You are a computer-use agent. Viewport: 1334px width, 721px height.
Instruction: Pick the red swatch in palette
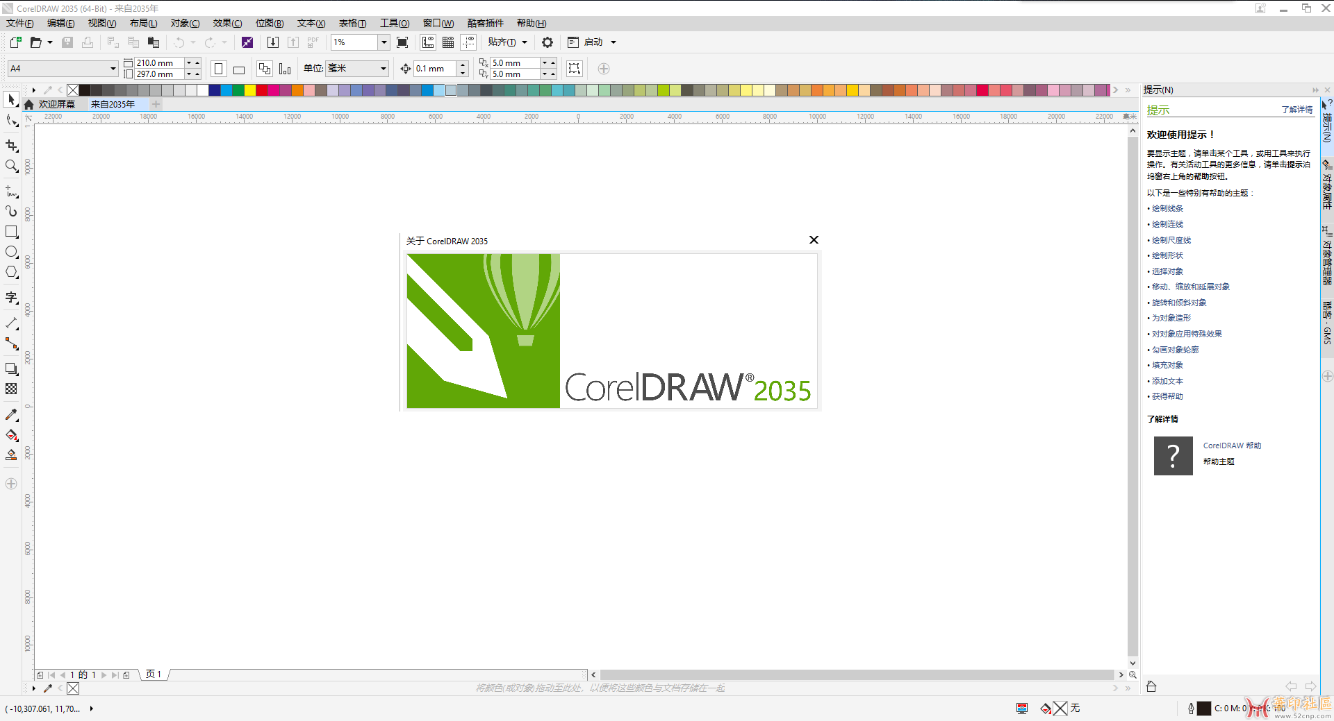tap(261, 90)
